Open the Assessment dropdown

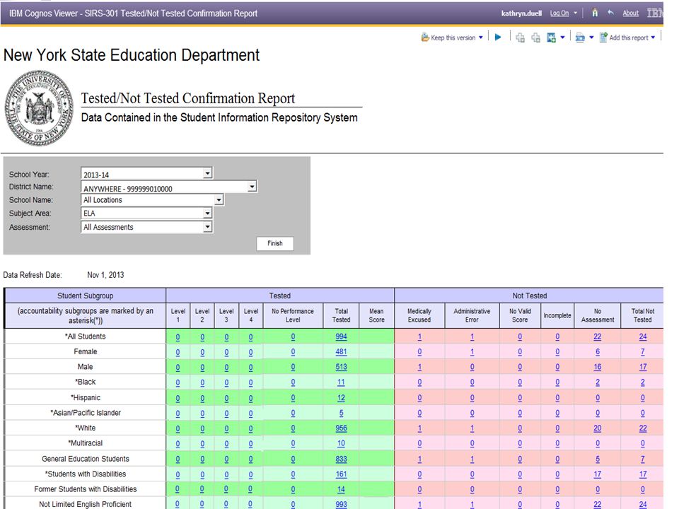pos(207,227)
